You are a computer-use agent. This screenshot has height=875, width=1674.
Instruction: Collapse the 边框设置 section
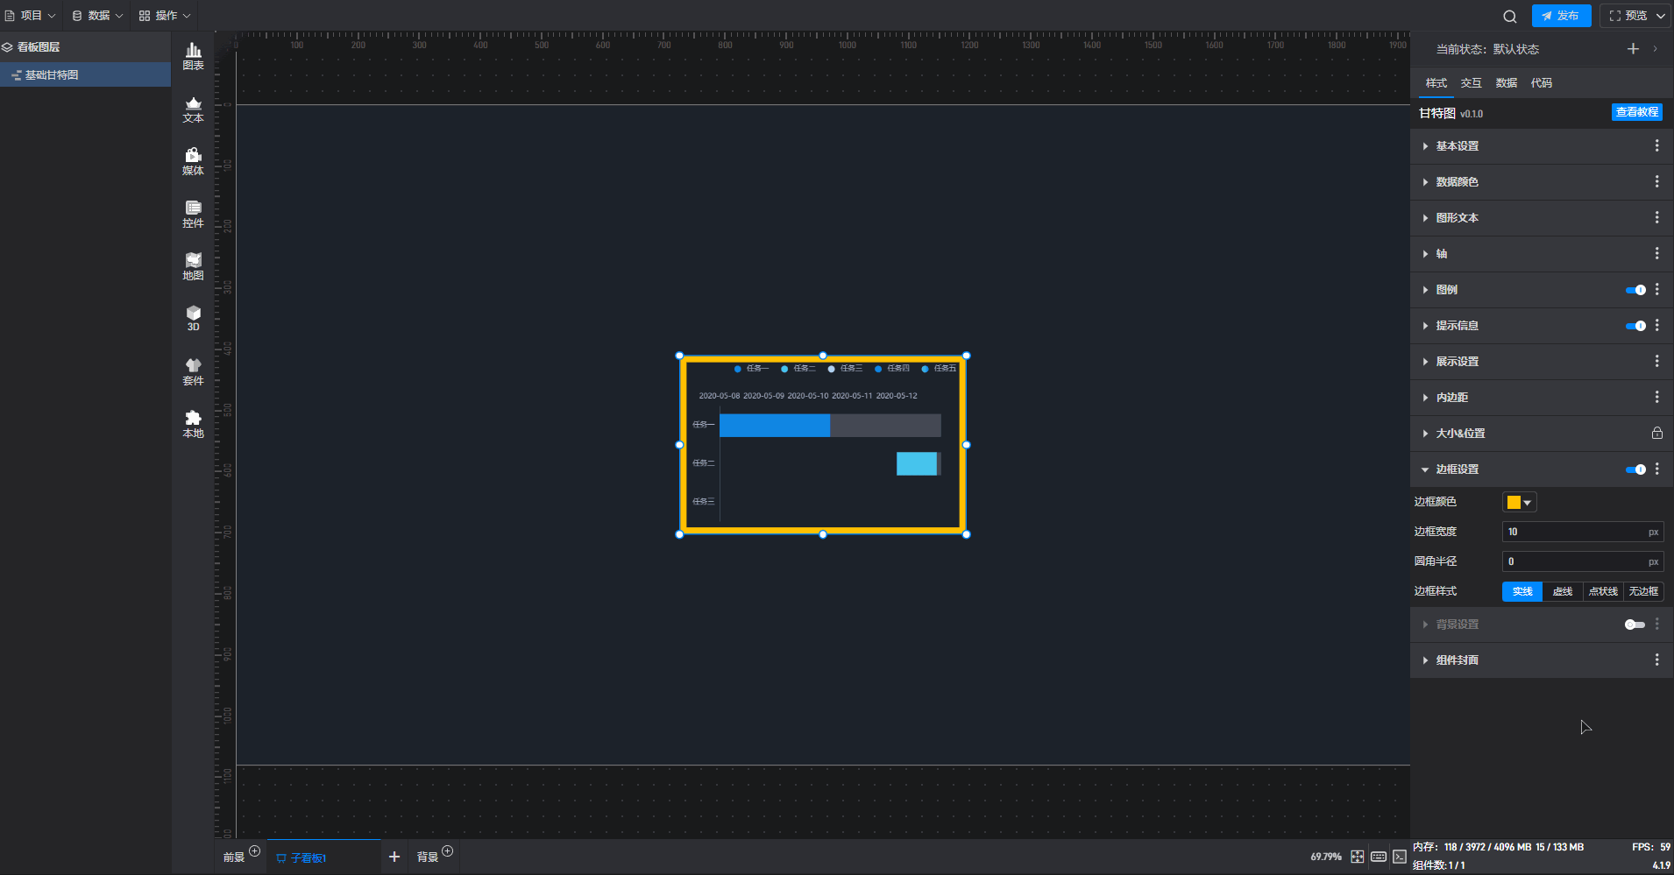point(1457,469)
